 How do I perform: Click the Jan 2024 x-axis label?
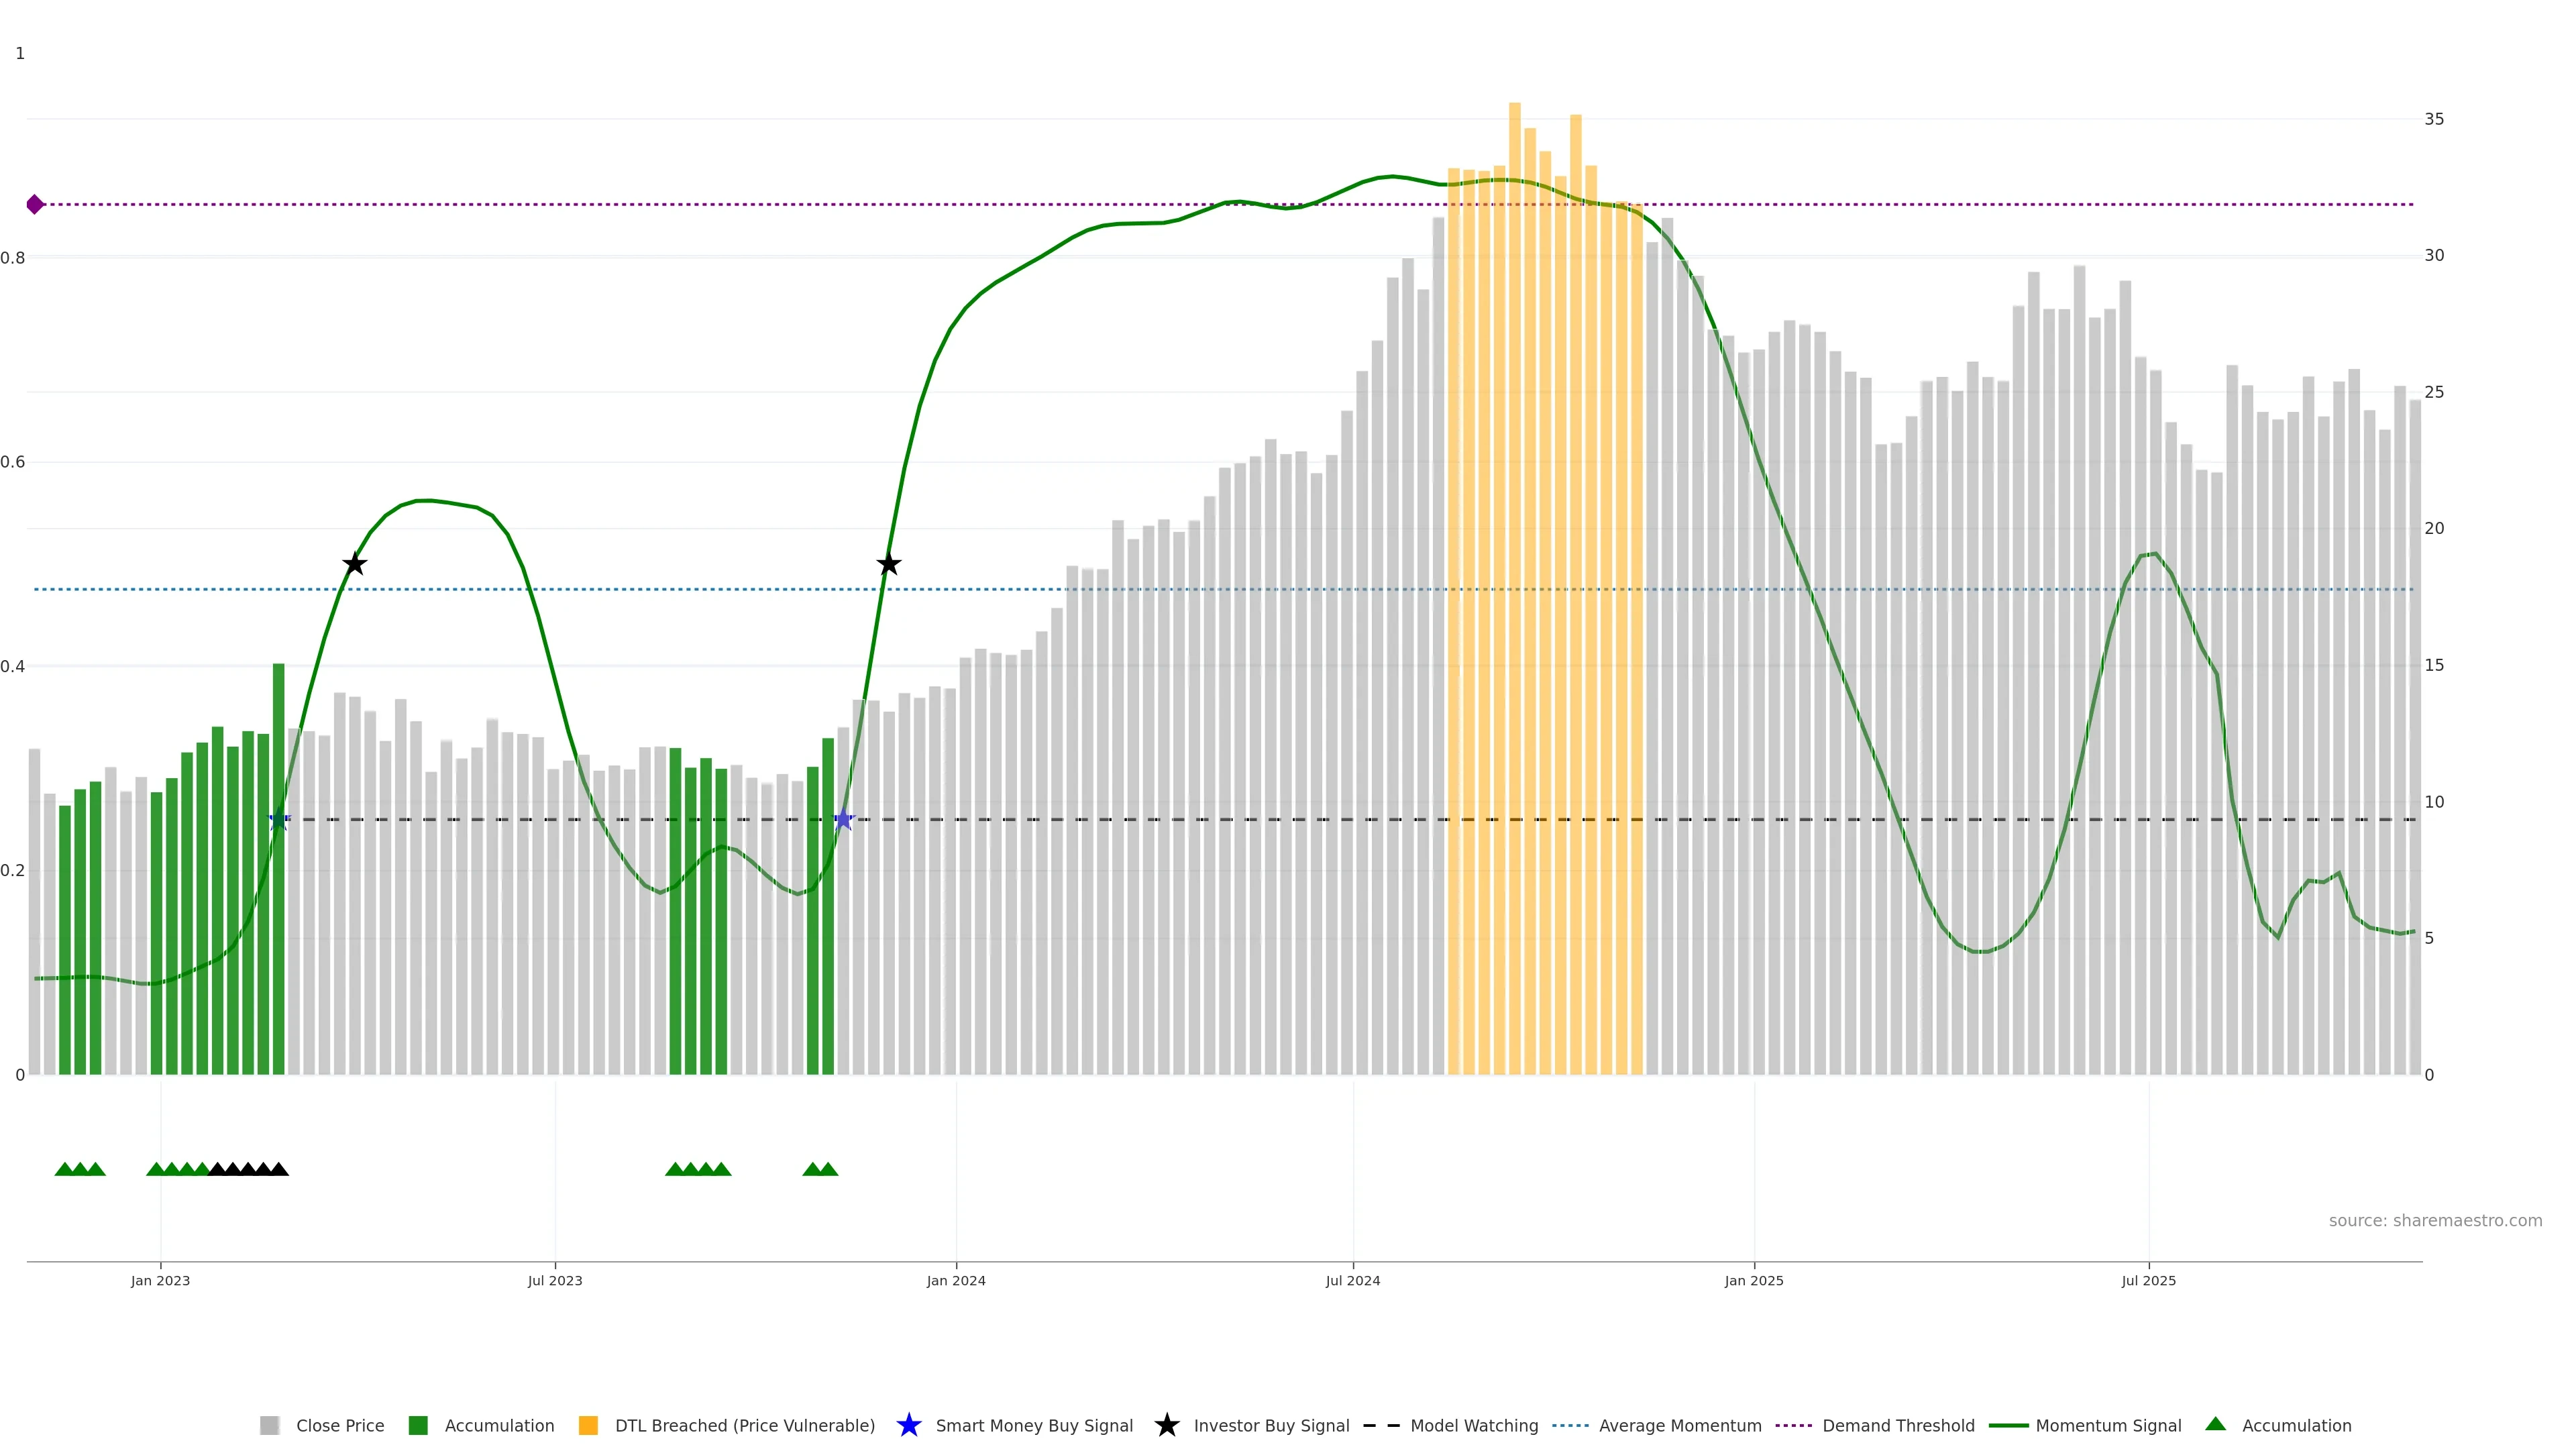click(955, 1281)
